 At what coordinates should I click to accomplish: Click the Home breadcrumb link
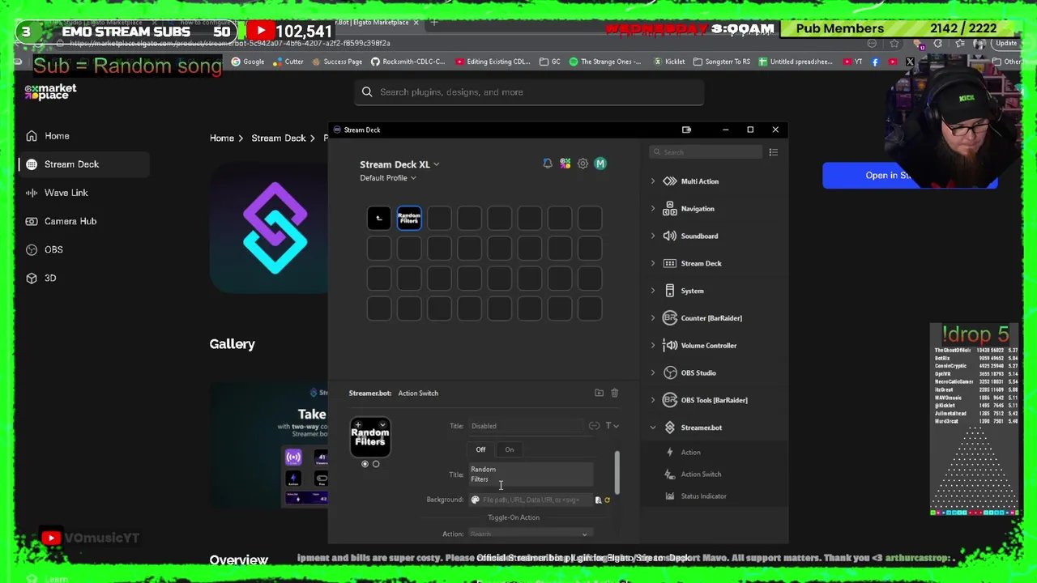click(x=222, y=138)
